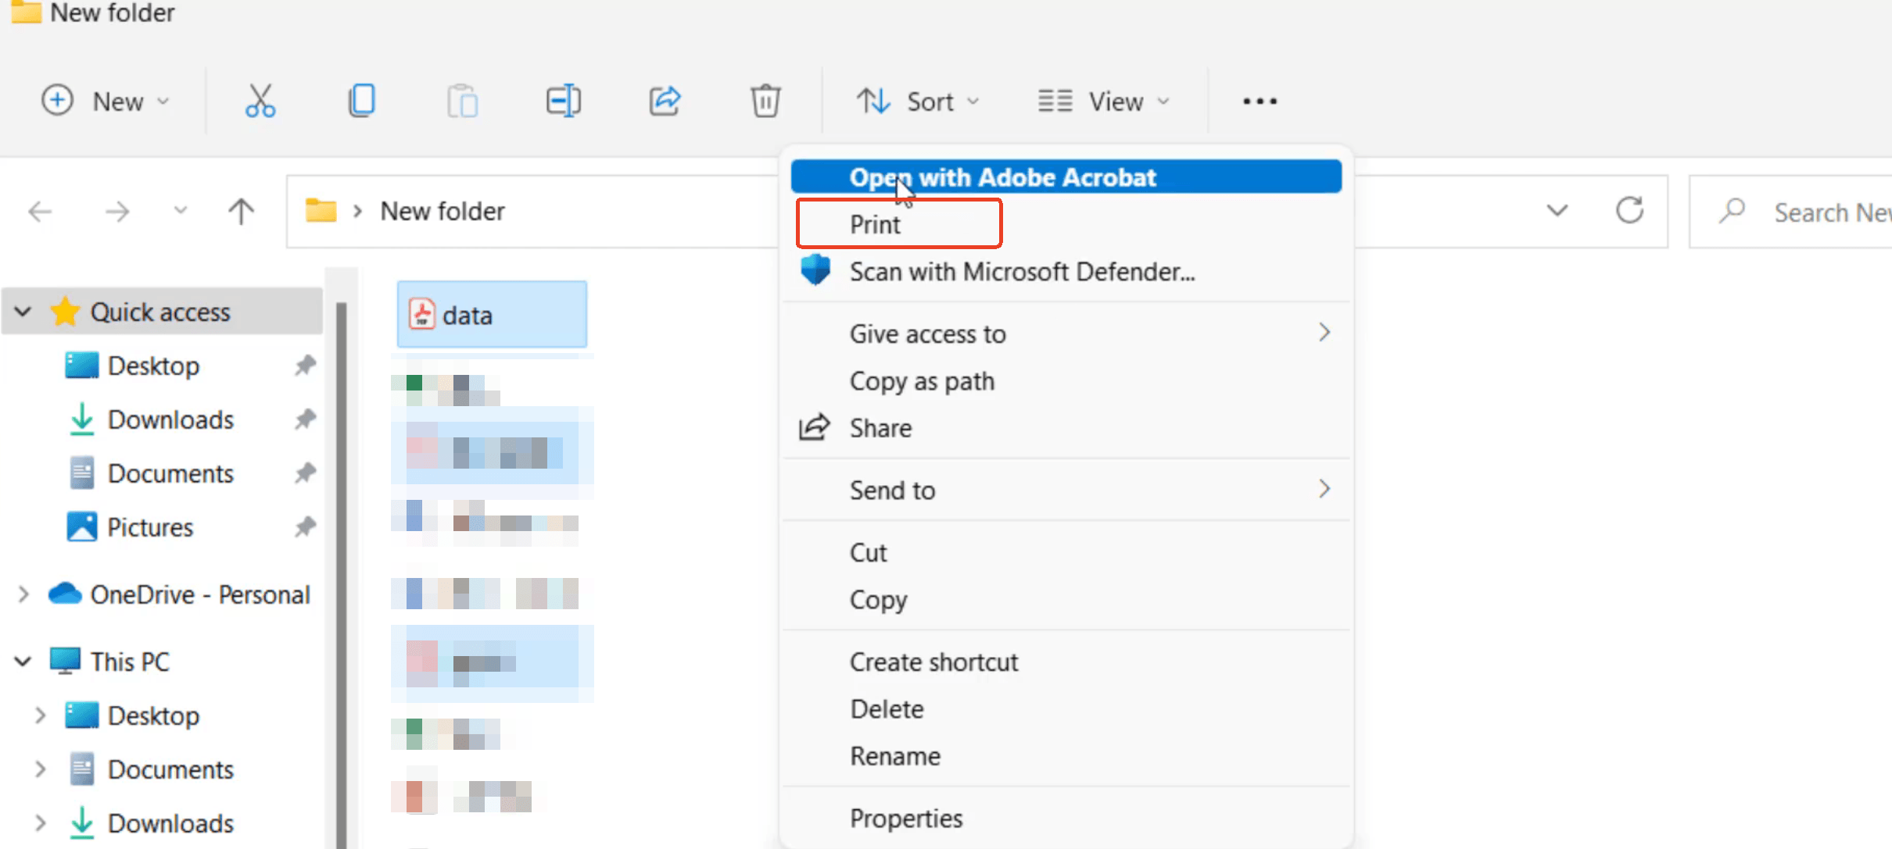Click the Rename toolbar icon
Viewport: 1892px width, 849px height.
click(563, 101)
